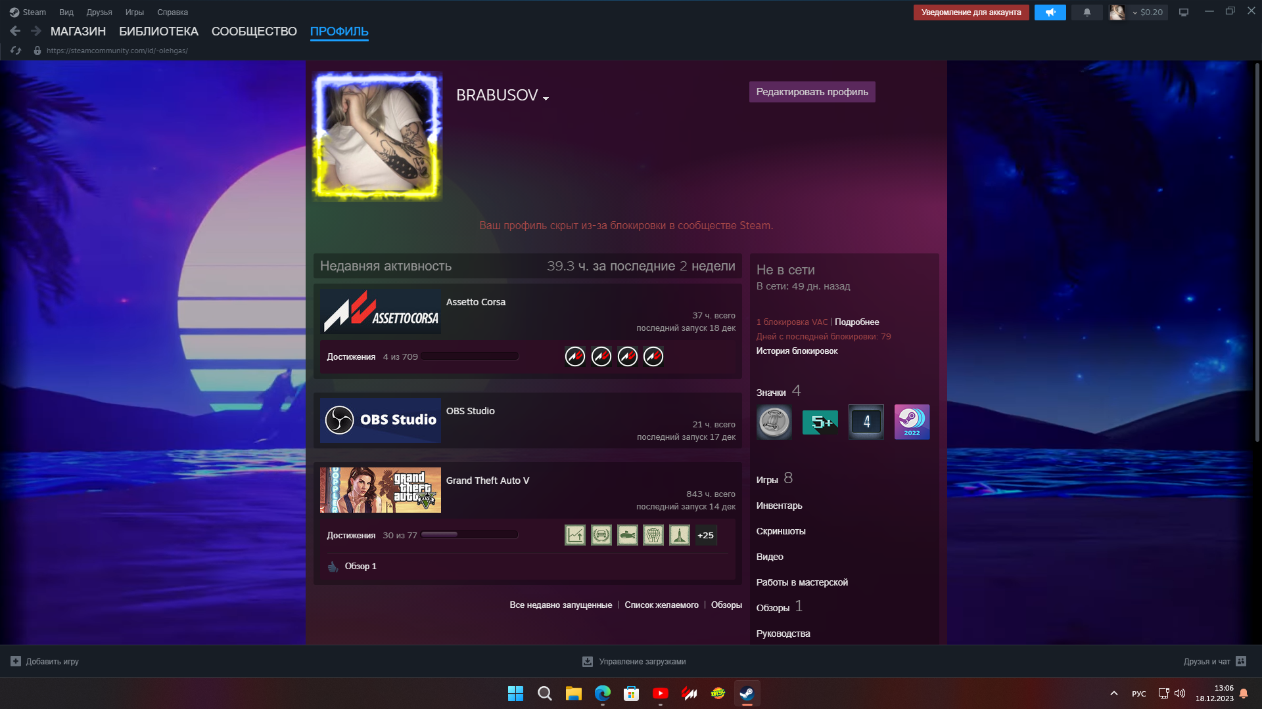Screen dimensions: 1262x709
Task: Show hidden system tray icons chevron
Action: (x=1114, y=693)
